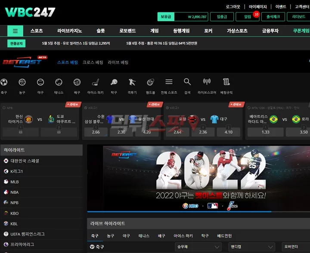Open 마이페이지 link
The width and height of the screenshot is (310, 253).
click(x=258, y=7)
